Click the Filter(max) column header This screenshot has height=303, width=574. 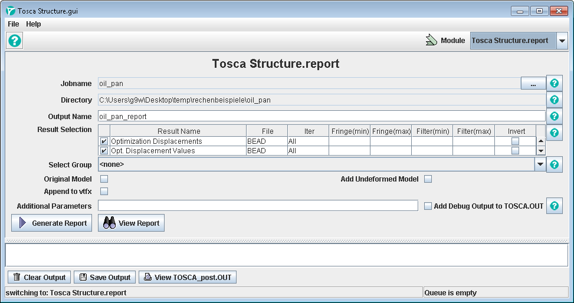click(474, 131)
